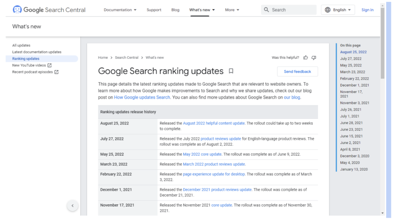Click the Google Search Central logo
The image size is (395, 220).
49,10
